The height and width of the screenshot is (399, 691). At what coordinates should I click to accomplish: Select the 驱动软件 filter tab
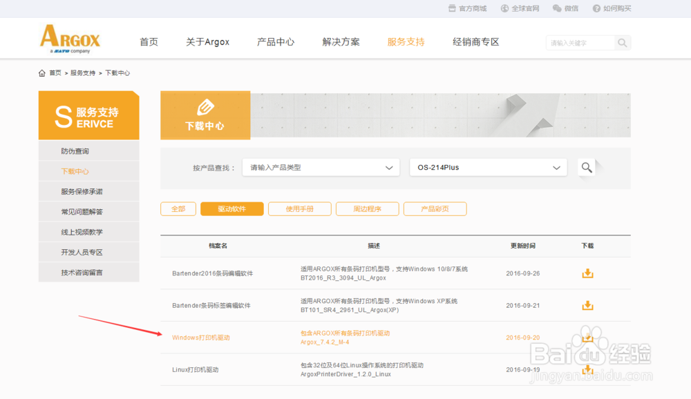[231, 208]
